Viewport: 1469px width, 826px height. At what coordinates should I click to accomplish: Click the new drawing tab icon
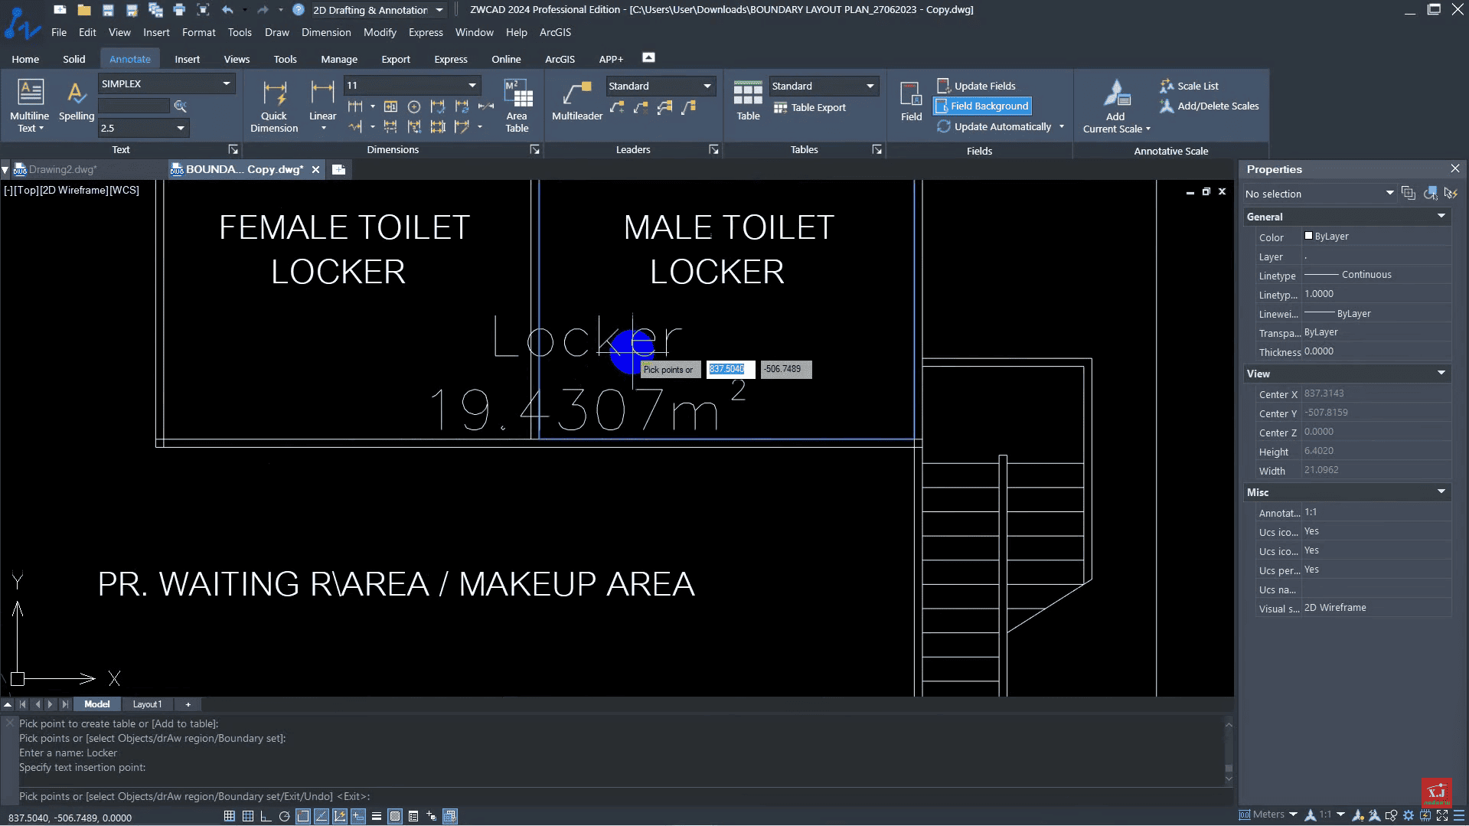point(338,169)
